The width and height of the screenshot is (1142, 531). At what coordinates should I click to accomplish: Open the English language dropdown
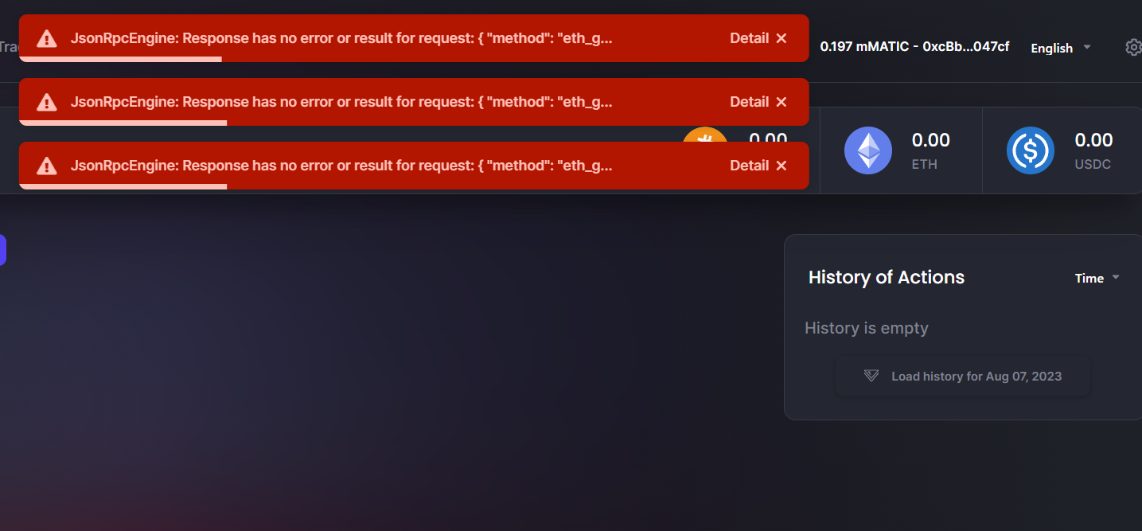pos(1061,48)
